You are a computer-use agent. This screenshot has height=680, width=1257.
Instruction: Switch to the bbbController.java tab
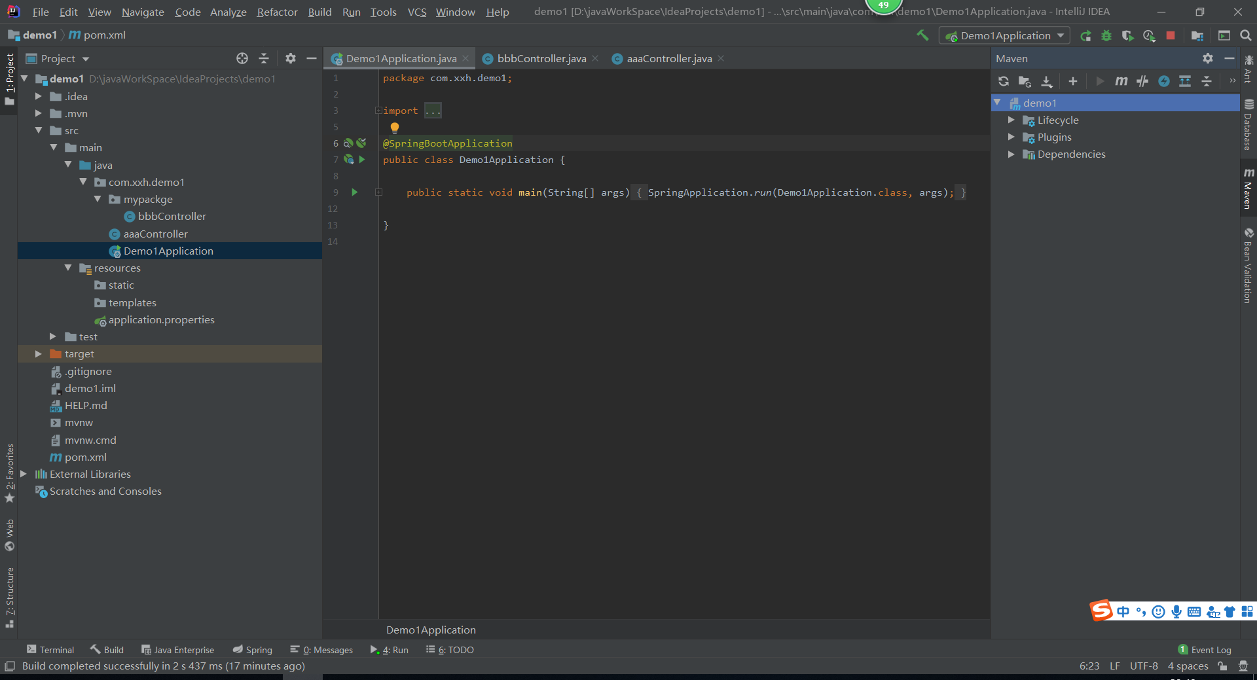click(x=541, y=58)
